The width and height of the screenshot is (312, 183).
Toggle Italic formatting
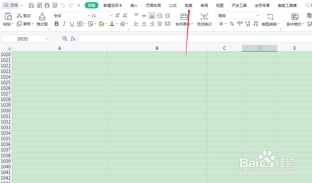(64, 24)
